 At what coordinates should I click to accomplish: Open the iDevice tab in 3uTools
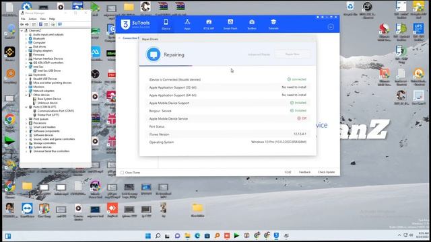(166, 24)
